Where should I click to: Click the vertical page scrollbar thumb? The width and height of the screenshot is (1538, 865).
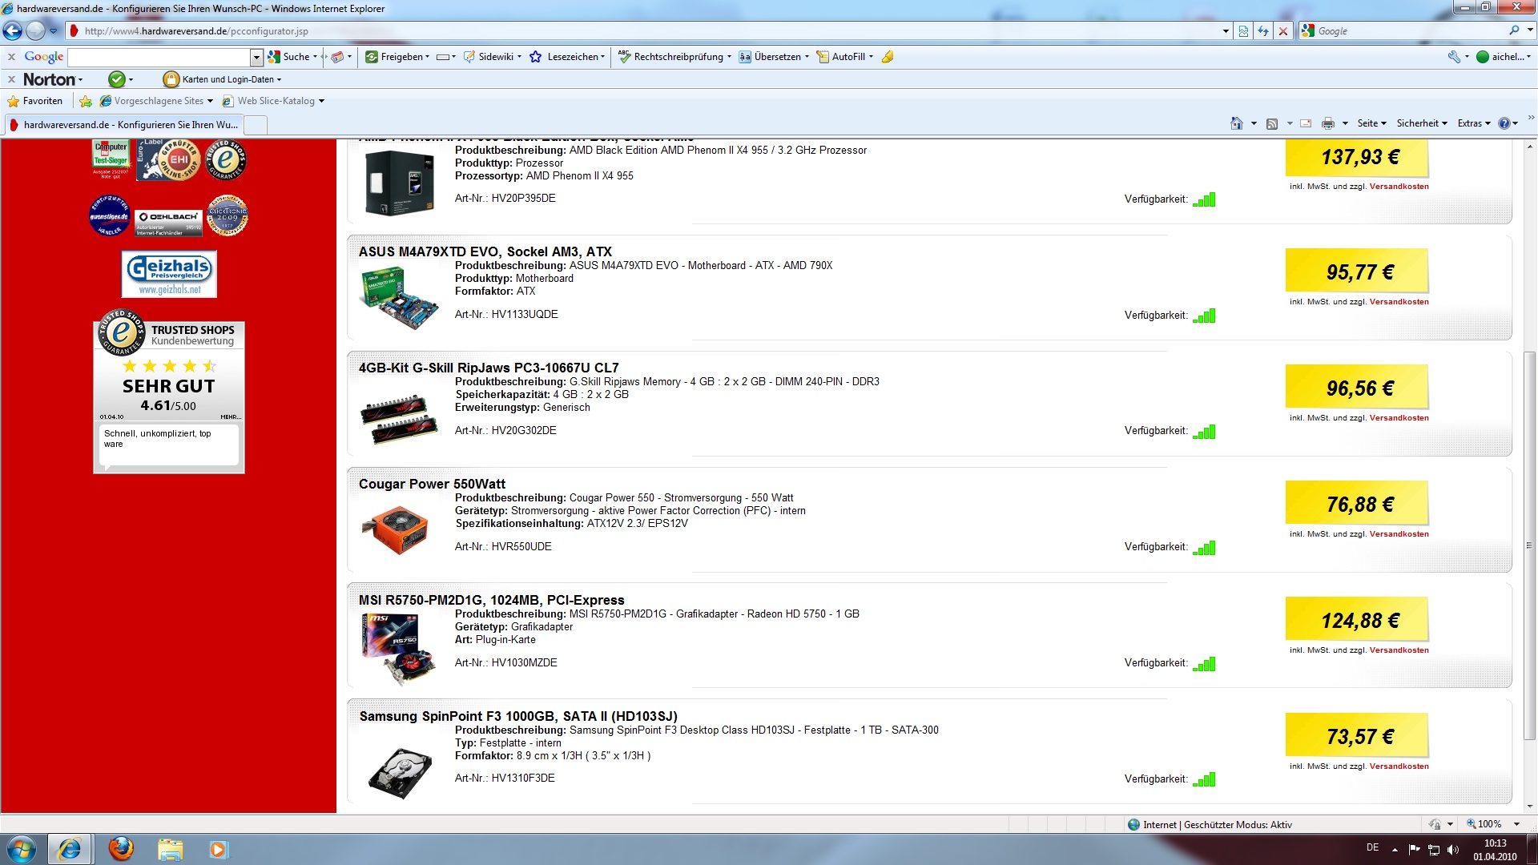[x=1530, y=545]
